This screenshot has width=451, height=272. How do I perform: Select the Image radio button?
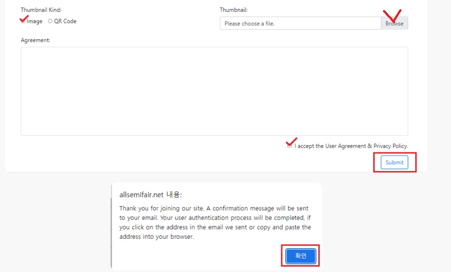tap(23, 21)
